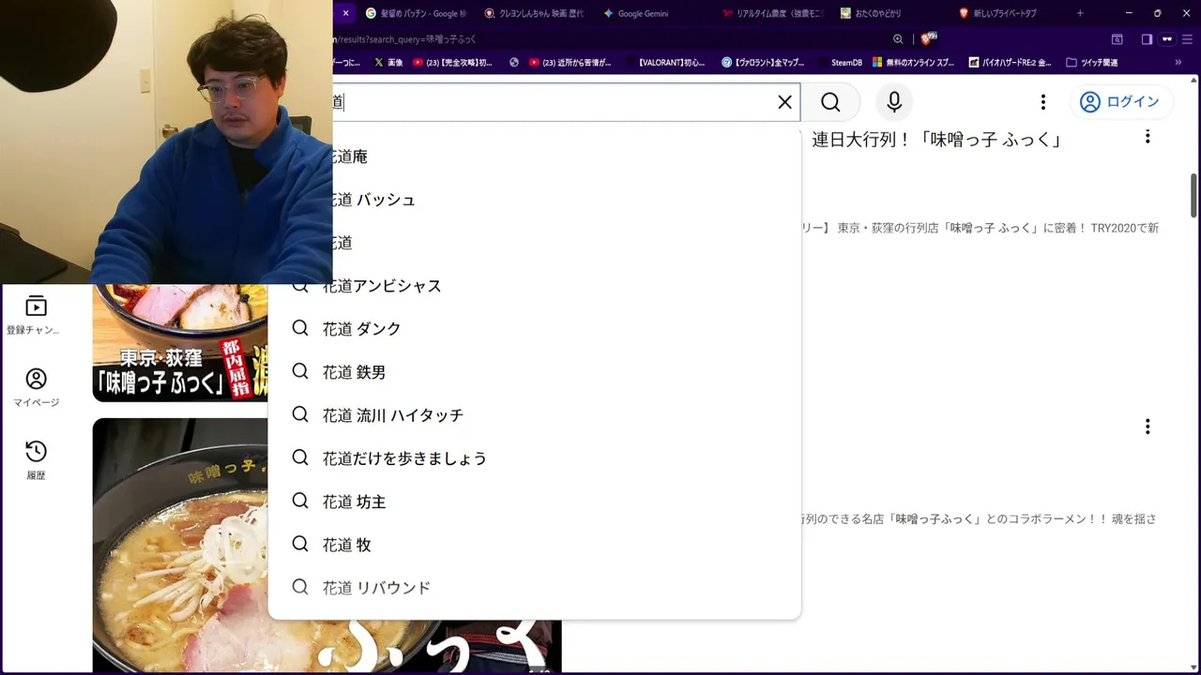
Task: Open 登録チャンネル subscriptions in sidebar
Action: point(35,316)
